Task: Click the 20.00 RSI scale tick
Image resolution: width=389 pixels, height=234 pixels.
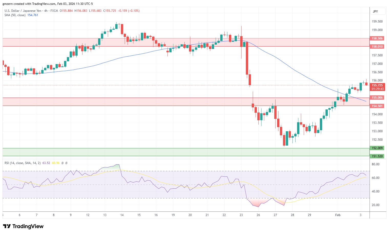Action: coord(376,205)
